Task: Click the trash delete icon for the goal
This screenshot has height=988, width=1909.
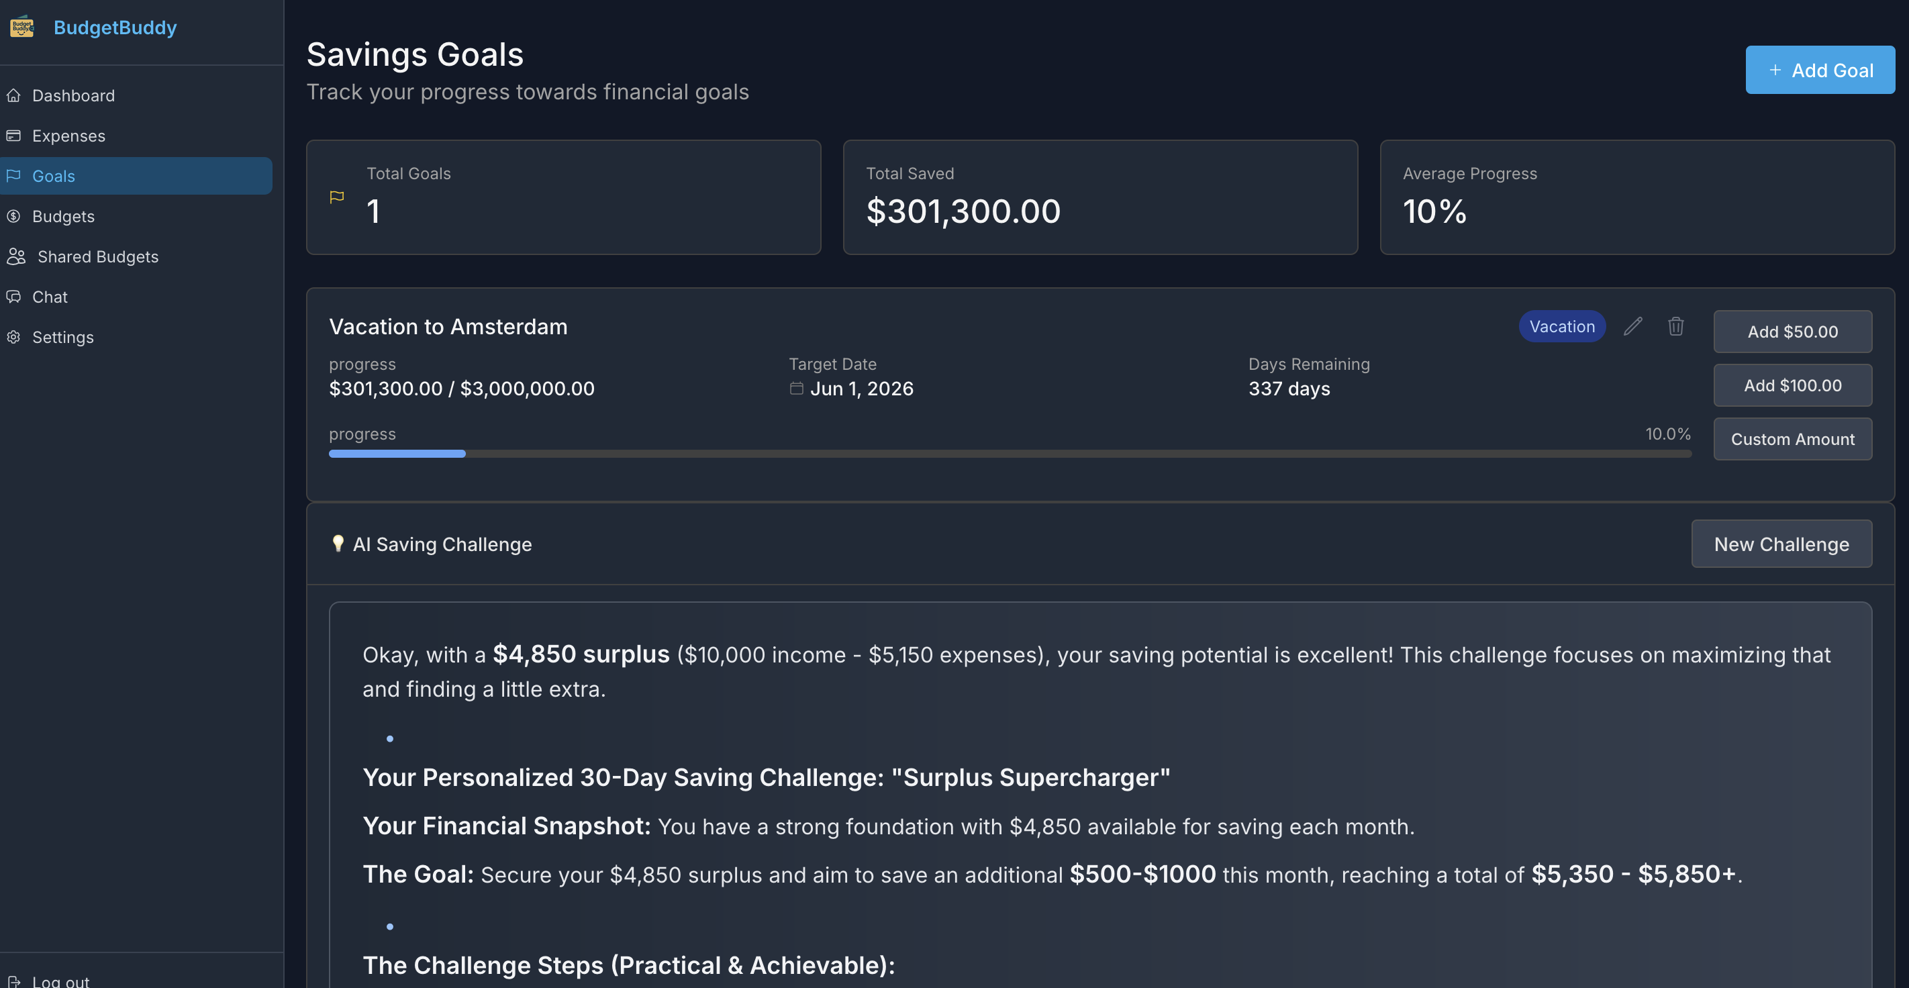Action: [1675, 326]
